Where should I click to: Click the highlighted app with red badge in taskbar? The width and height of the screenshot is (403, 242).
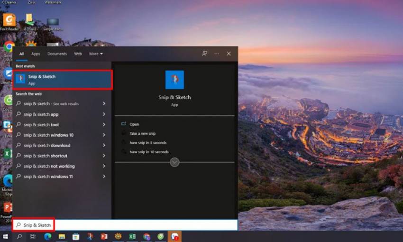[x=175, y=236]
